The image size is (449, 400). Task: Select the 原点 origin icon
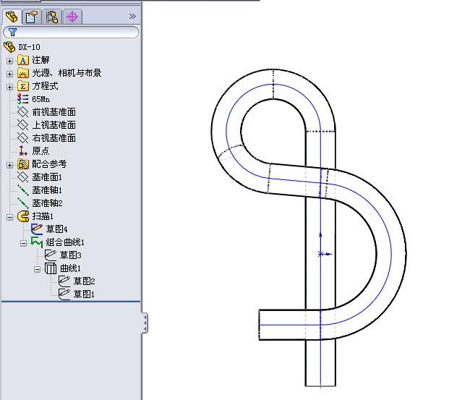(x=22, y=150)
